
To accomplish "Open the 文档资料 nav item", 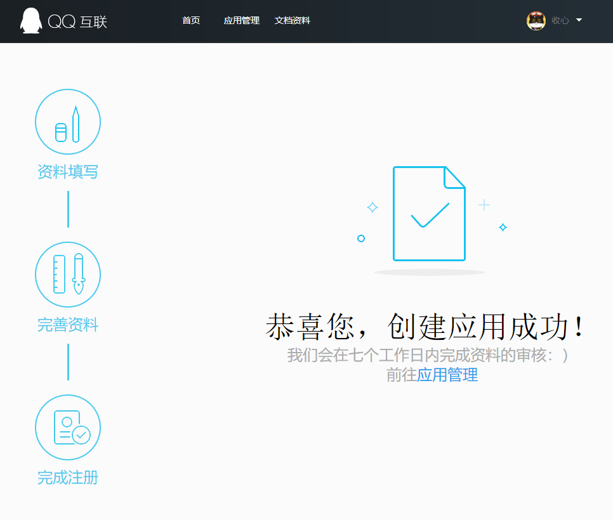I will pos(293,20).
